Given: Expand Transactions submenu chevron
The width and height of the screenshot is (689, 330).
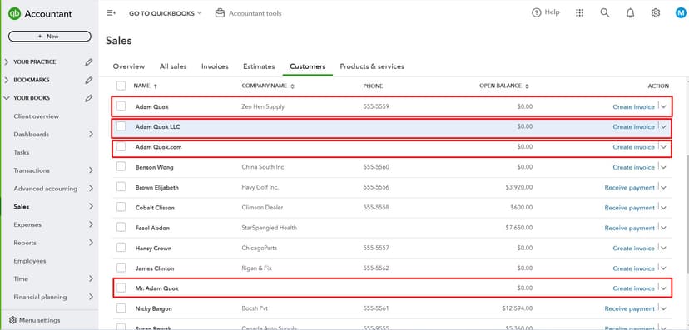Looking at the screenshot, I should coord(91,170).
